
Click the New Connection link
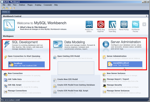pos(15,73)
